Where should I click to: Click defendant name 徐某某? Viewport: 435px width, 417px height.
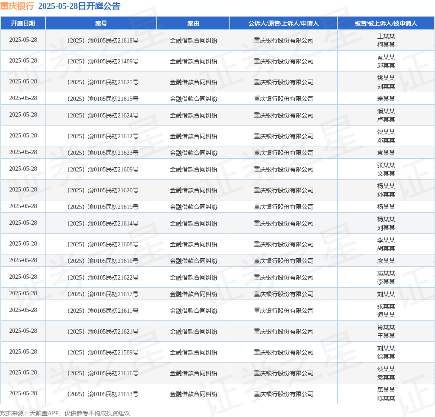pos(386,357)
